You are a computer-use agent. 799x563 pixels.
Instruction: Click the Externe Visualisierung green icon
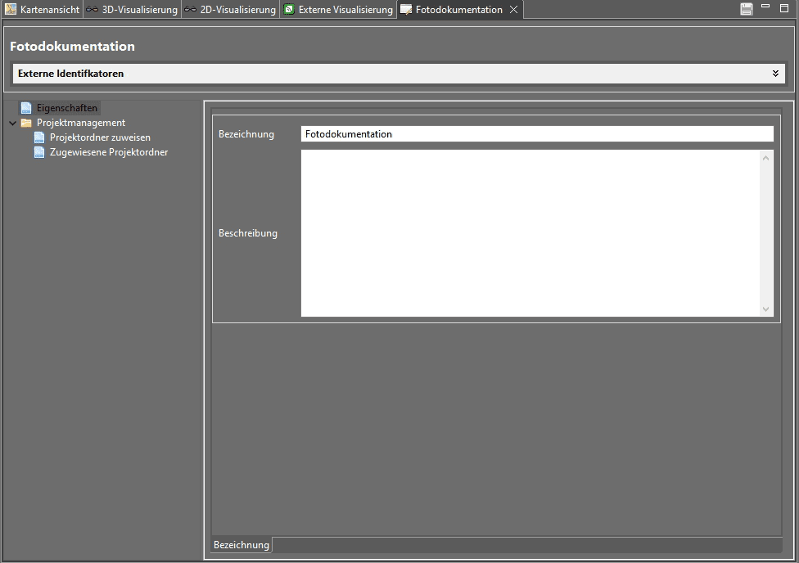[x=289, y=9]
